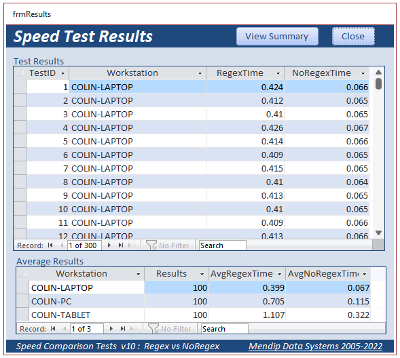This screenshot has height=358, width=400.
Task: Click Search box in Average Results navigator
Action: [x=225, y=329]
